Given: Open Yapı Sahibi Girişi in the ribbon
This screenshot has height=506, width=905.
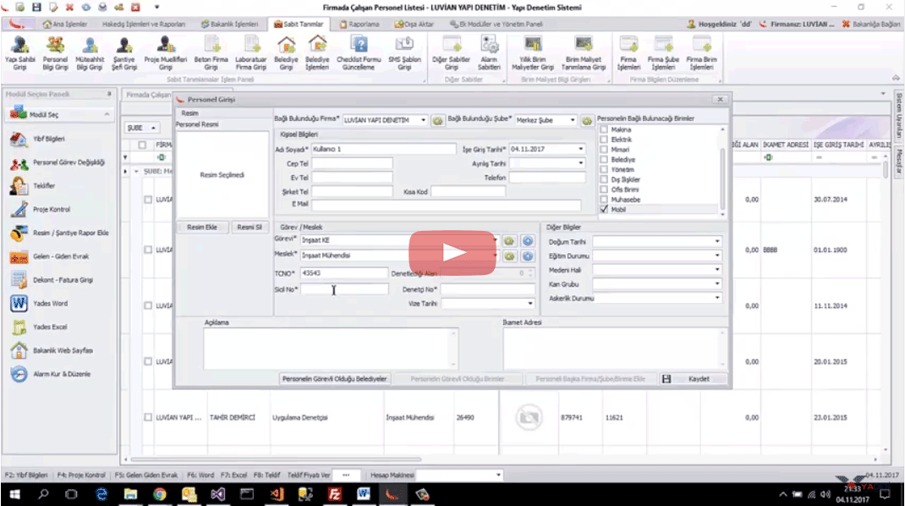Looking at the screenshot, I should point(19,51).
